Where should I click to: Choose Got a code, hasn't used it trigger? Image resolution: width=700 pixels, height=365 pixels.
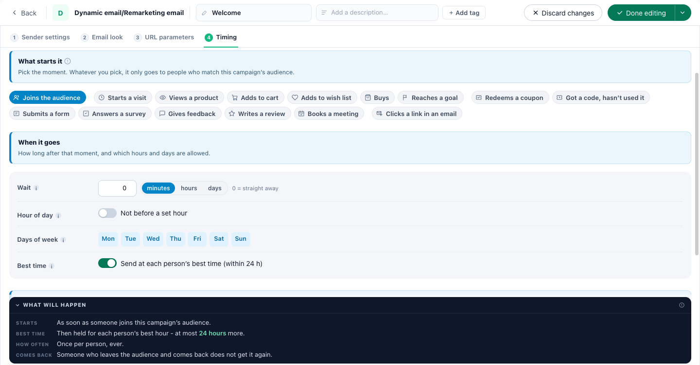[601, 98]
